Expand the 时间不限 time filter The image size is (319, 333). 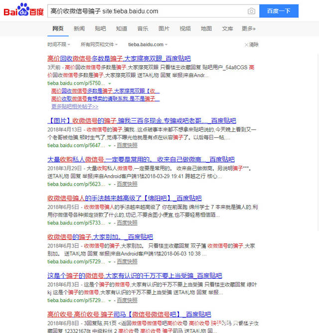(x=59, y=45)
